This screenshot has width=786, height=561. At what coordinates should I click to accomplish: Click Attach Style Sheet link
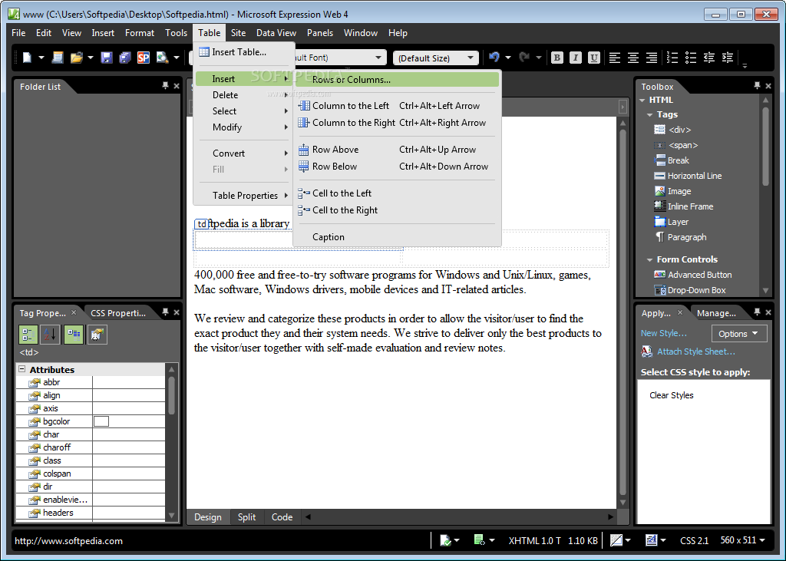[x=696, y=351]
